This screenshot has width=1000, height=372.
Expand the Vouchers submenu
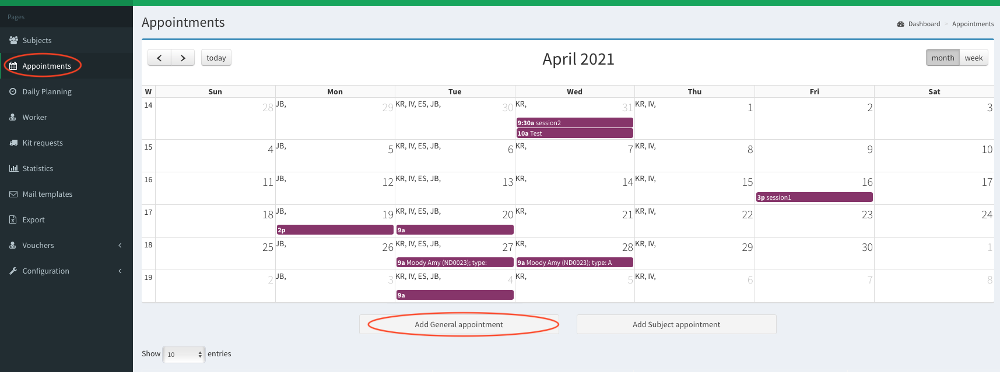[120, 245]
